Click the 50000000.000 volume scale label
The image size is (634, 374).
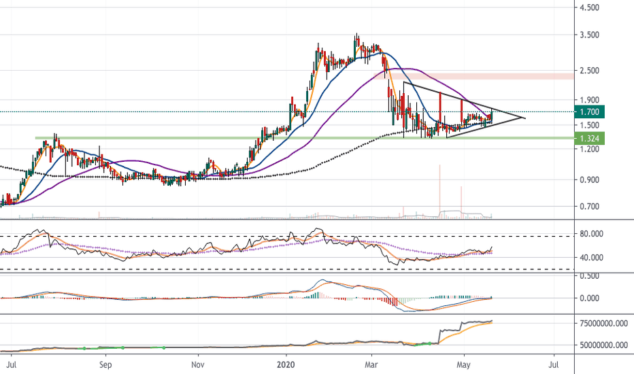(x=603, y=345)
